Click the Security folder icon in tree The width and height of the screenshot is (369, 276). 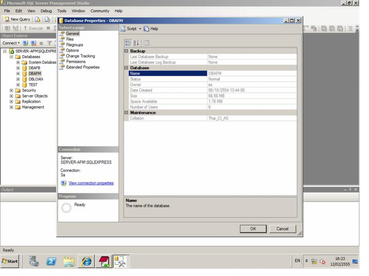pyautogui.click(x=18, y=90)
